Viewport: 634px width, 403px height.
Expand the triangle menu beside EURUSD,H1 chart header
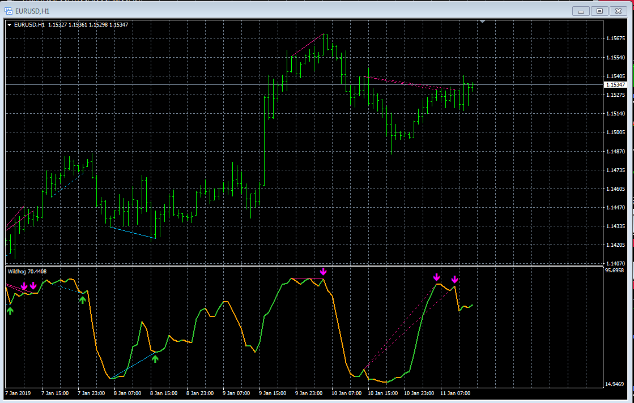tap(9, 25)
